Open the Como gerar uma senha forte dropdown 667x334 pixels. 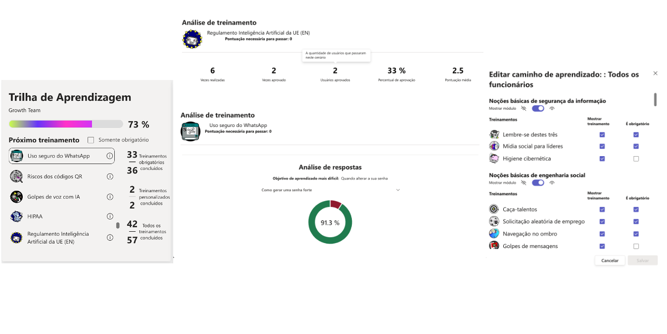click(x=331, y=190)
